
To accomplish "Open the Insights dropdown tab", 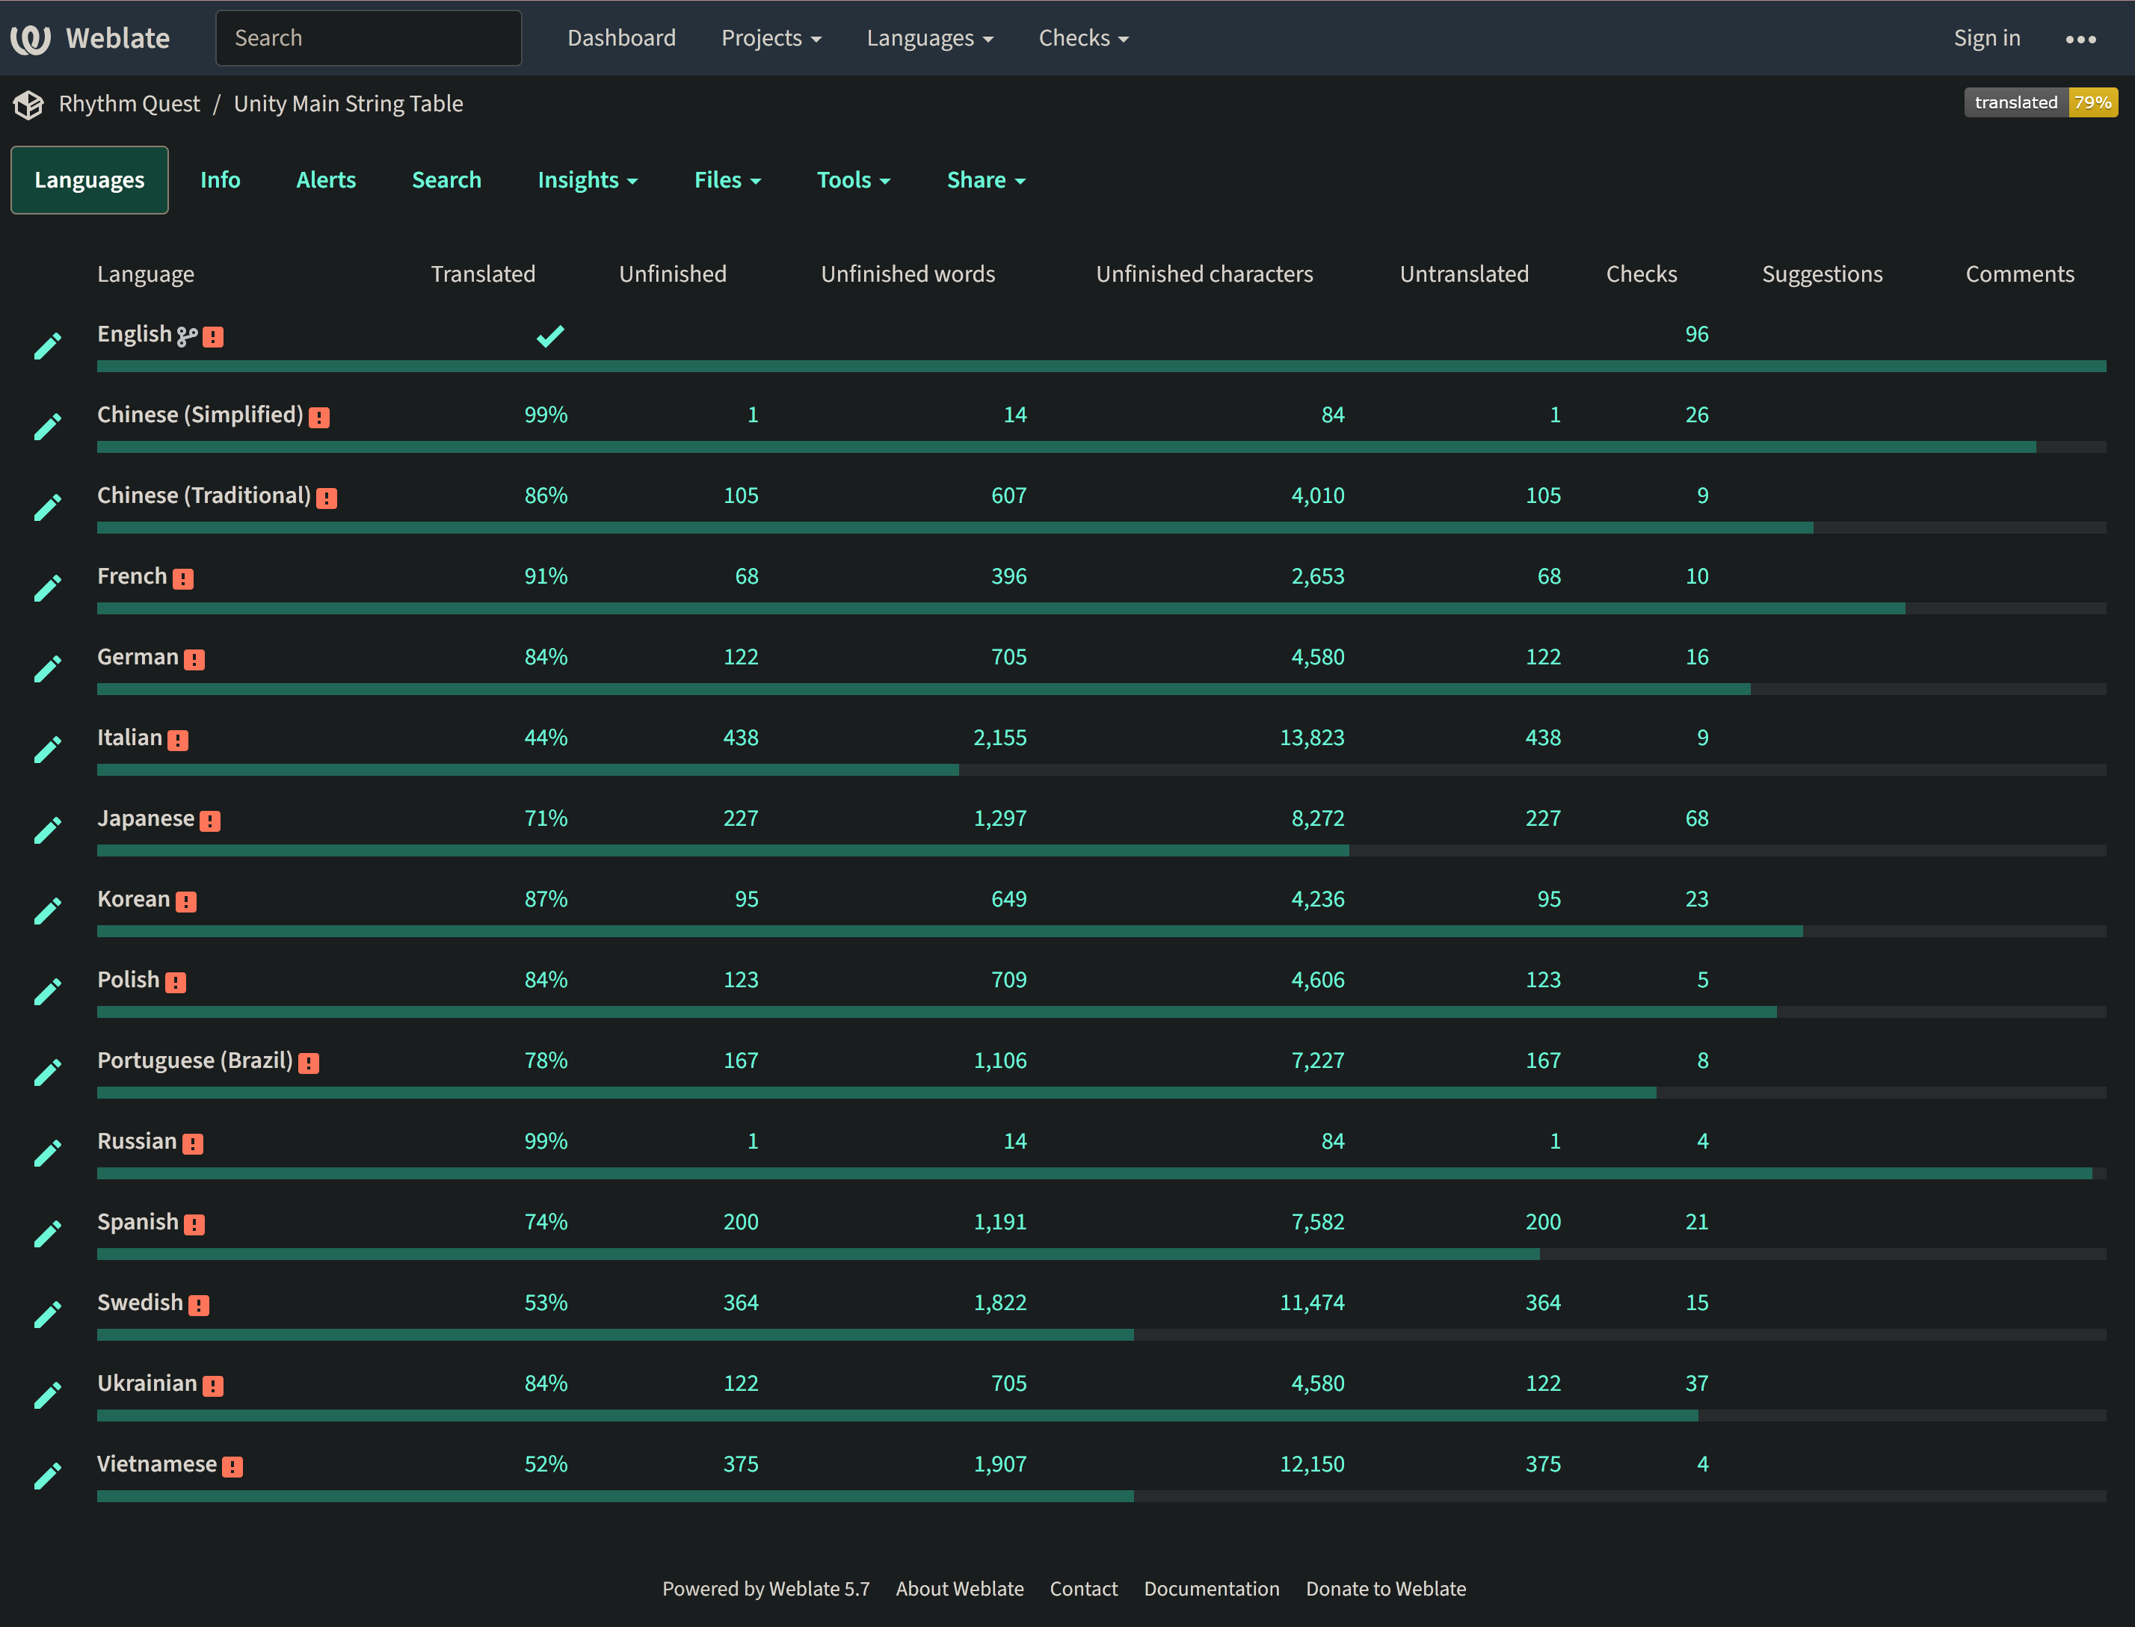I will pyautogui.click(x=587, y=180).
